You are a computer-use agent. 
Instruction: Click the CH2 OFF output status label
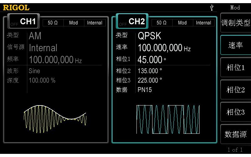[x=123, y=24]
